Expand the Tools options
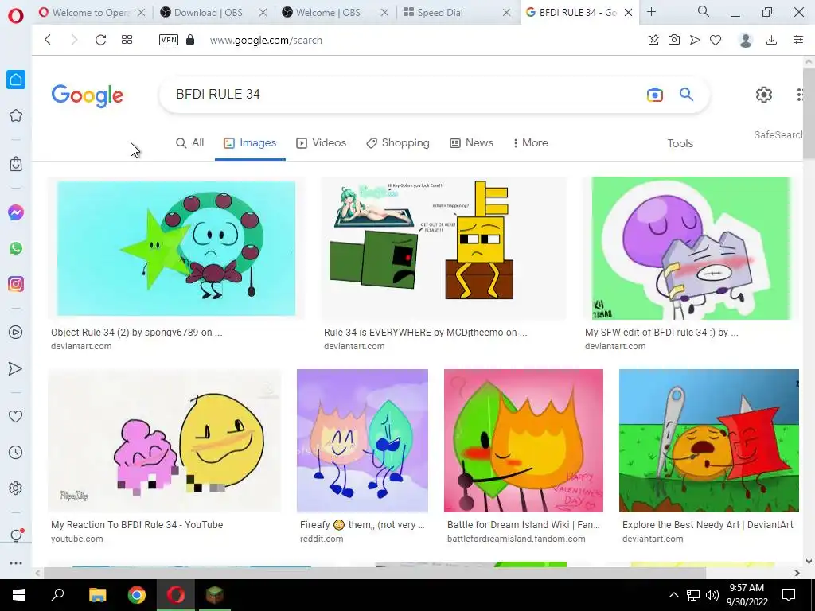The width and height of the screenshot is (815, 611). [680, 143]
